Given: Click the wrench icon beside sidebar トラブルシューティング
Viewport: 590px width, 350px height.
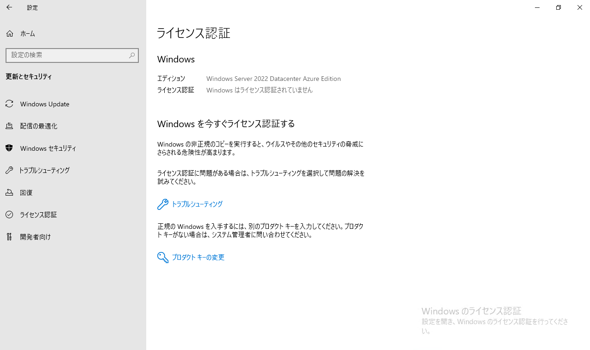Looking at the screenshot, I should pyautogui.click(x=9, y=170).
